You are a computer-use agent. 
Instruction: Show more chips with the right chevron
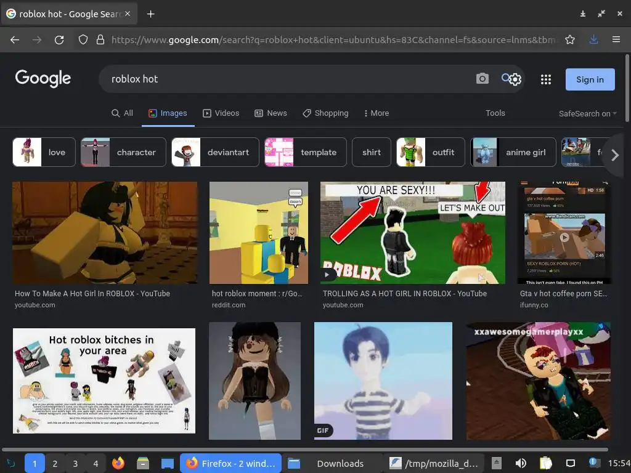click(614, 155)
